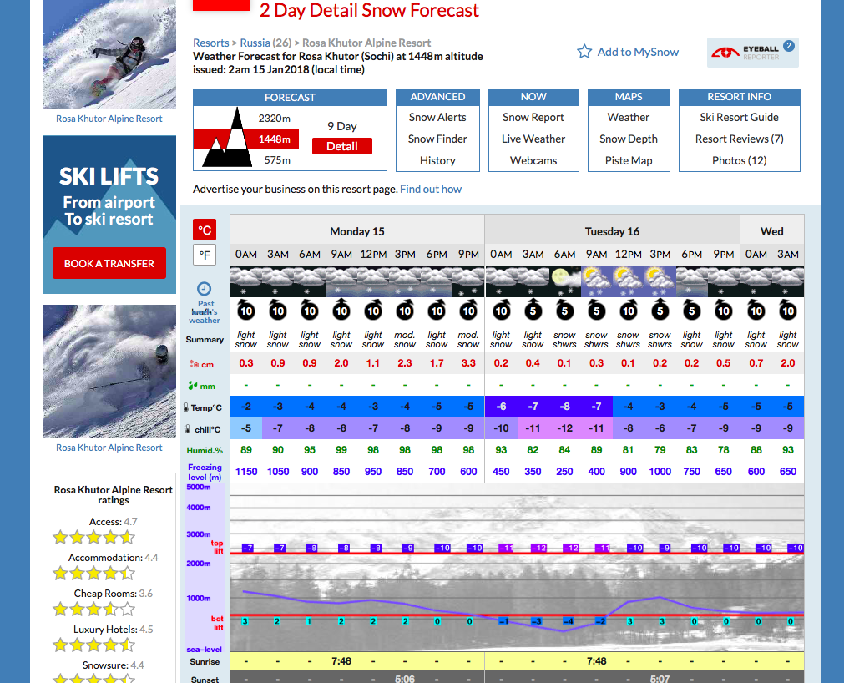
Task: Switch temperature units to Celsius
Action: [x=205, y=230]
